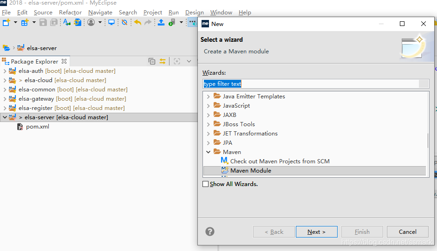
Task: Select Check out Maven Projects from SCM
Action: pos(280,161)
